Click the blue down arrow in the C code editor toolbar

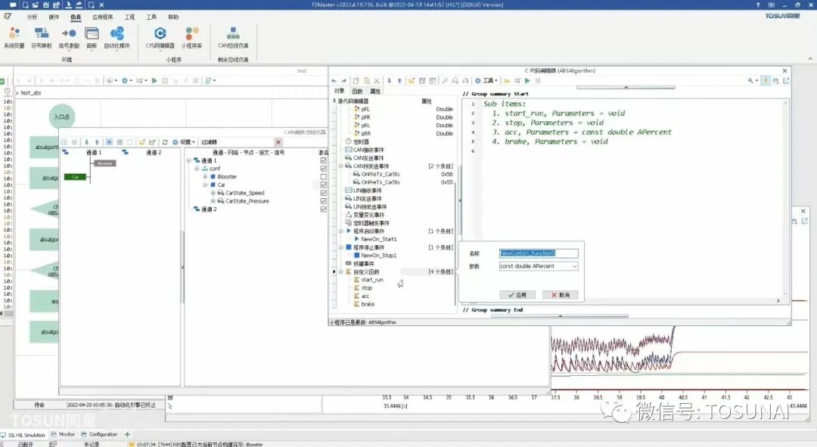(x=390, y=81)
